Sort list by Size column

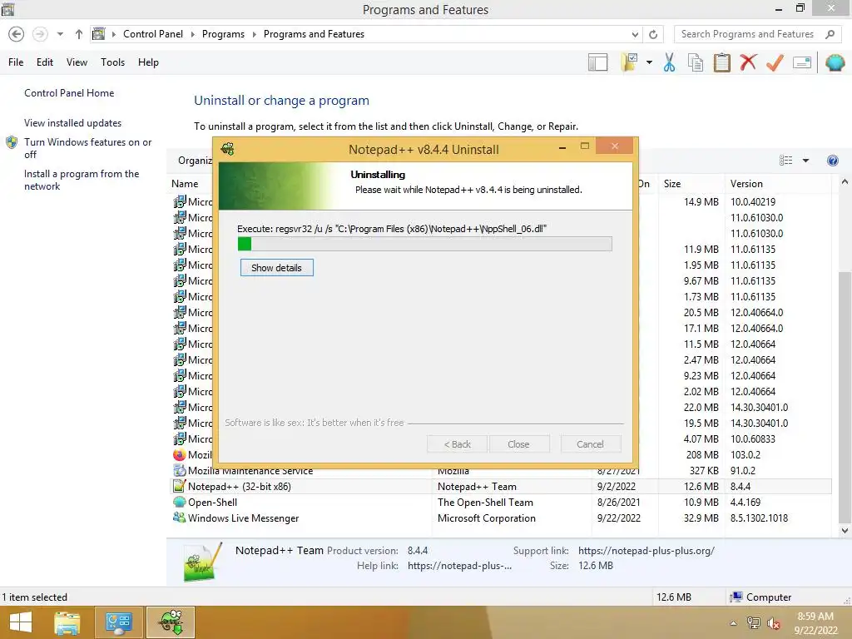[x=672, y=184]
